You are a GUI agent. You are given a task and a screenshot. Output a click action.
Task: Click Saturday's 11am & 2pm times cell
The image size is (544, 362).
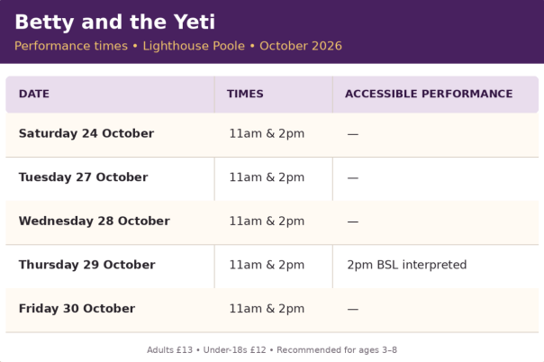tap(274, 135)
